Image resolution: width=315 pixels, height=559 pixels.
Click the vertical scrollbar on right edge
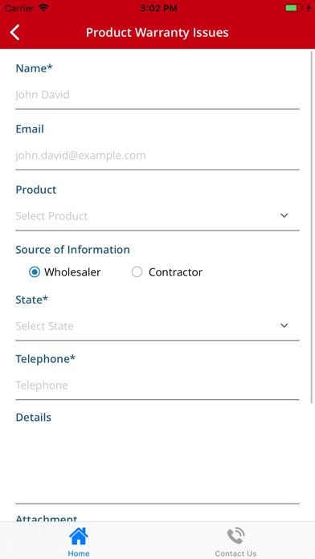coord(312,227)
